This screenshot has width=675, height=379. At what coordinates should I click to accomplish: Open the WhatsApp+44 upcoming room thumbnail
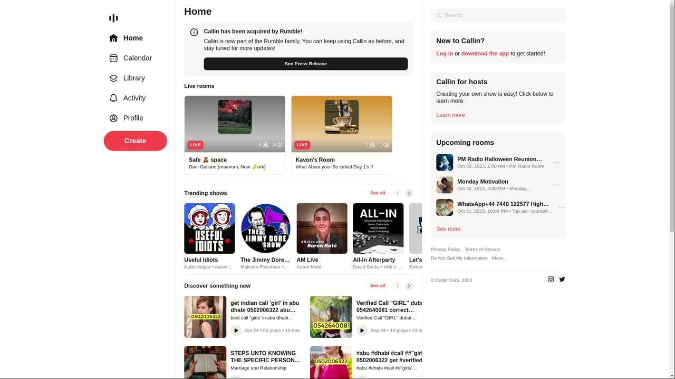click(x=445, y=207)
